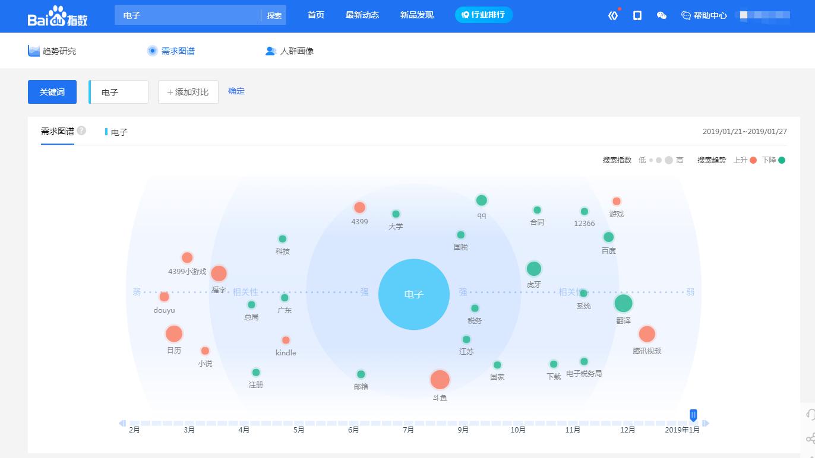Focus the top search box containing 电子
Viewport: 815px width, 458px height.
[188, 15]
